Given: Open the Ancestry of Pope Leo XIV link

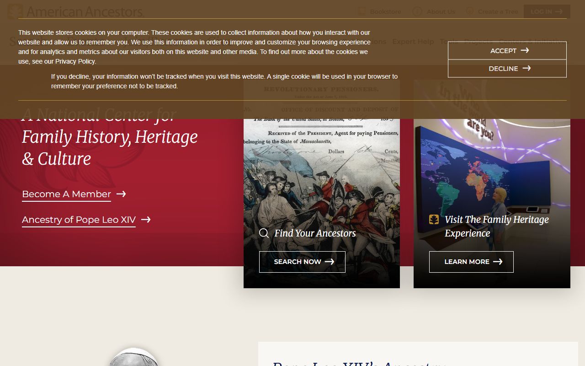Looking at the screenshot, I should [x=79, y=220].
